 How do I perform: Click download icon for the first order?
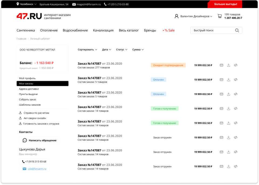[x=229, y=65]
